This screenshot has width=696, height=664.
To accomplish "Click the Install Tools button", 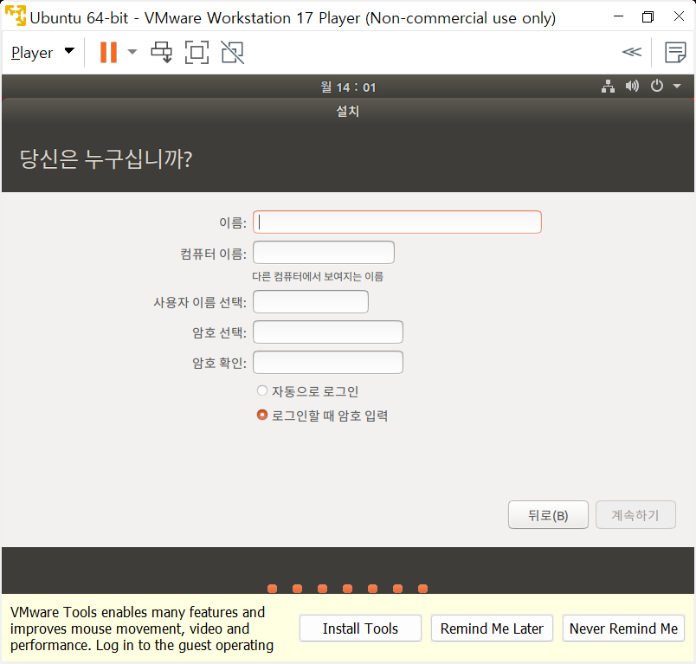I will (x=360, y=629).
